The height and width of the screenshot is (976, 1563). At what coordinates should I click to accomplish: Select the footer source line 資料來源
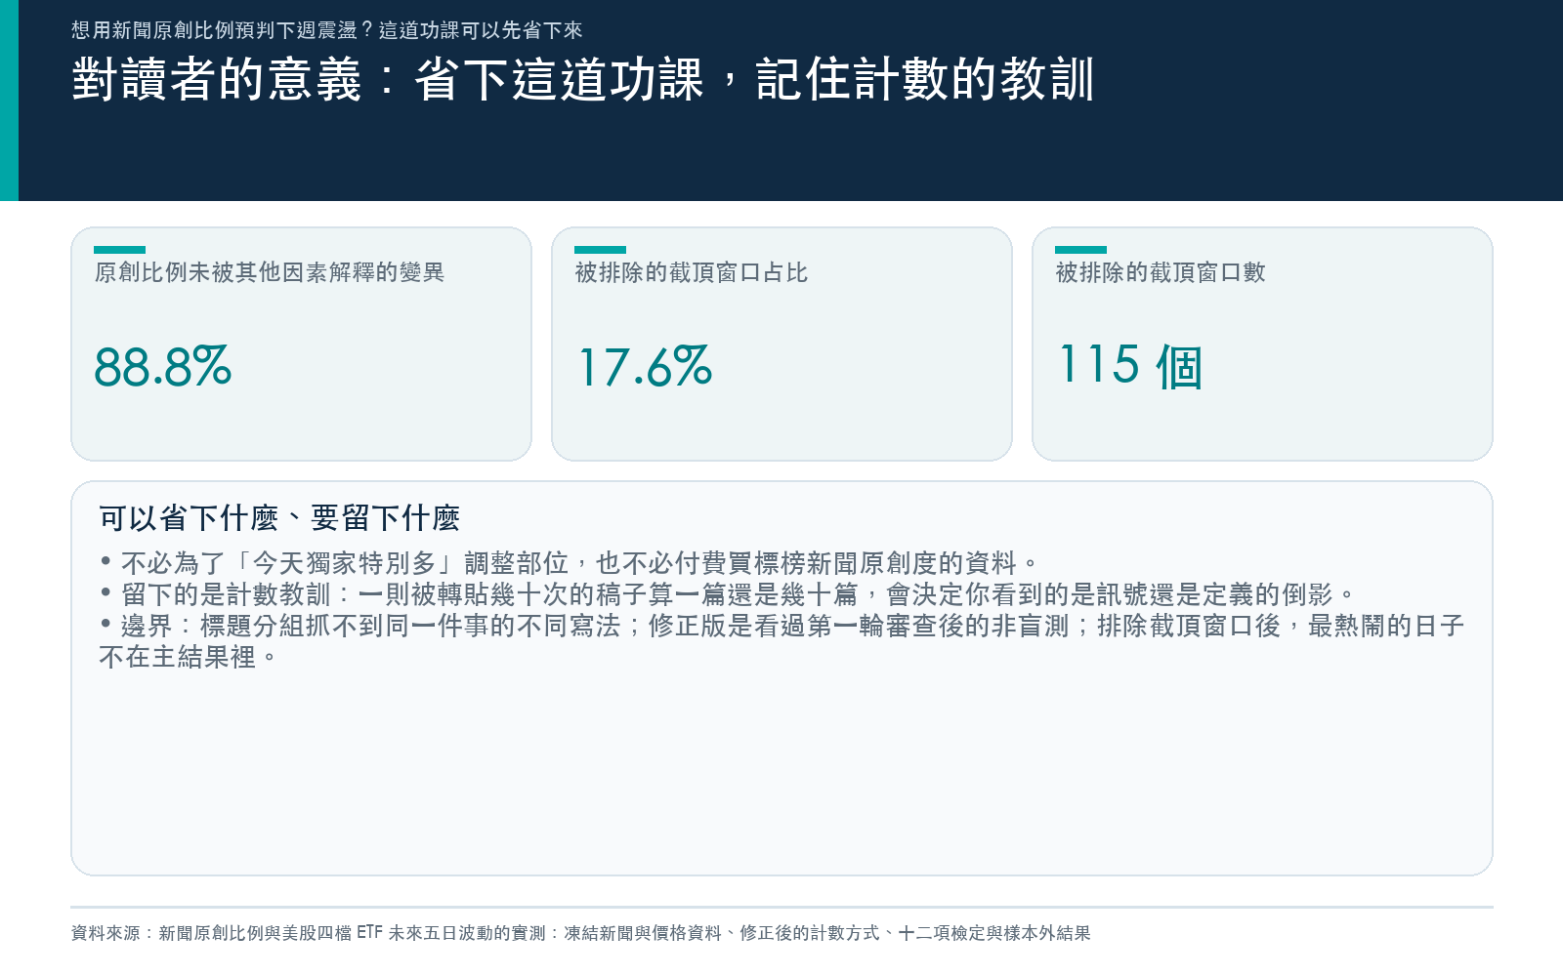581,933
